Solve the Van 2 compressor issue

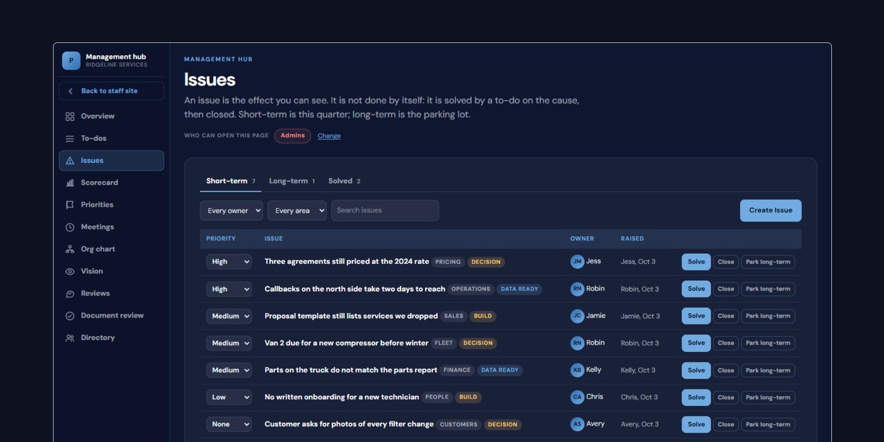[696, 343]
